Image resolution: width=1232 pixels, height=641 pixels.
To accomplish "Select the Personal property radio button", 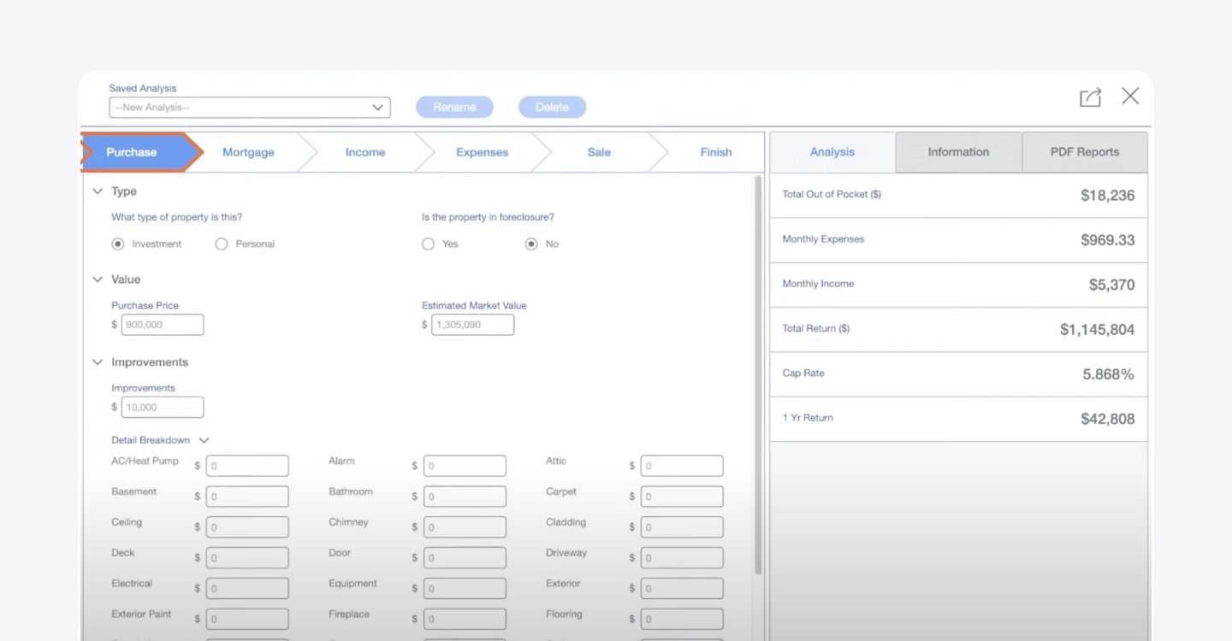I will pyautogui.click(x=222, y=244).
